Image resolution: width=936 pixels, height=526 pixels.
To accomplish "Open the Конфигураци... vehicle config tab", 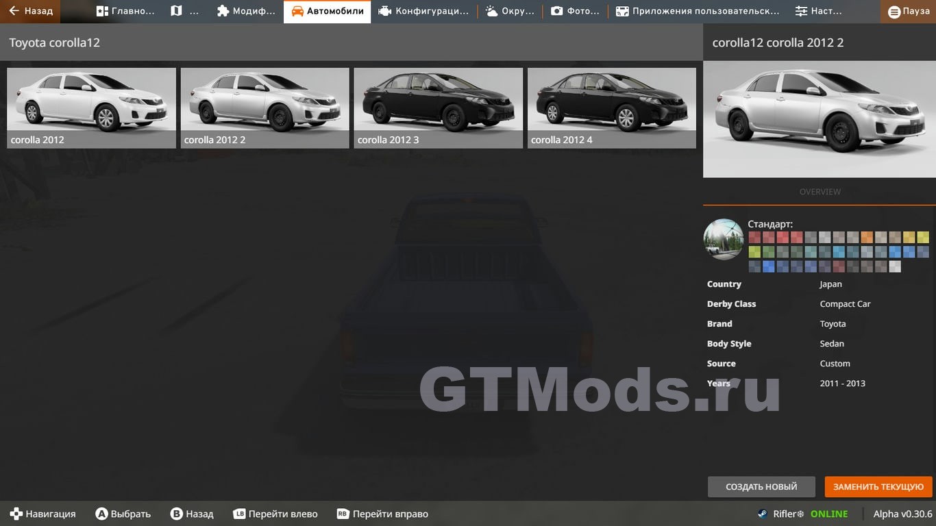I will 424,11.
